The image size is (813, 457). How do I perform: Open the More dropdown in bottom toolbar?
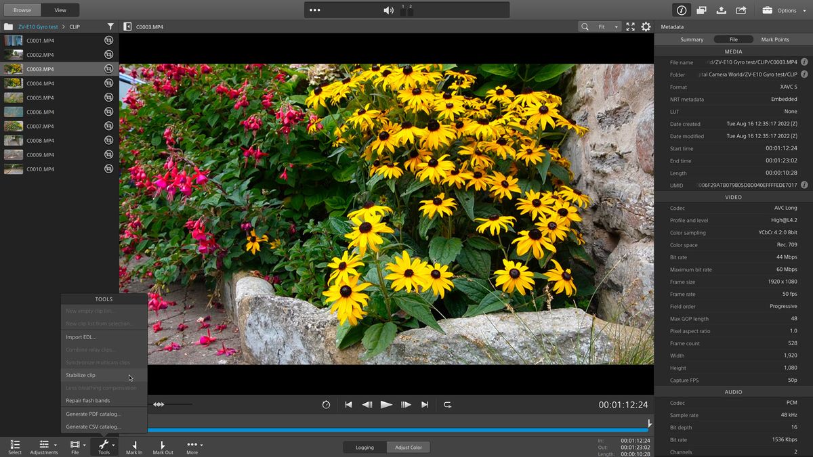click(x=193, y=446)
